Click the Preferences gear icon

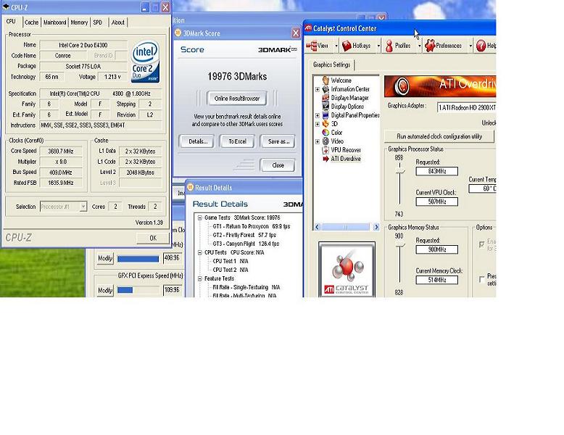tap(429, 46)
